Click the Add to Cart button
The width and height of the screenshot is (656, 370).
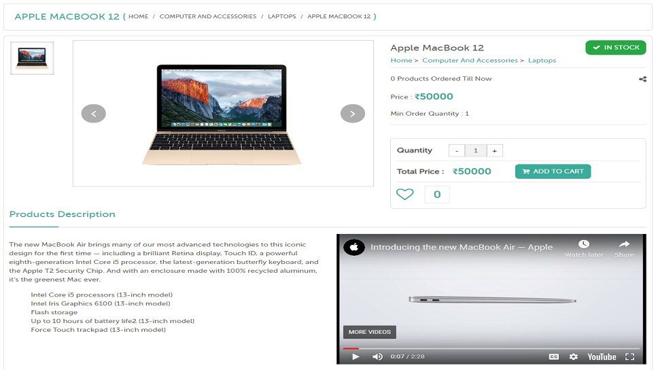[553, 171]
